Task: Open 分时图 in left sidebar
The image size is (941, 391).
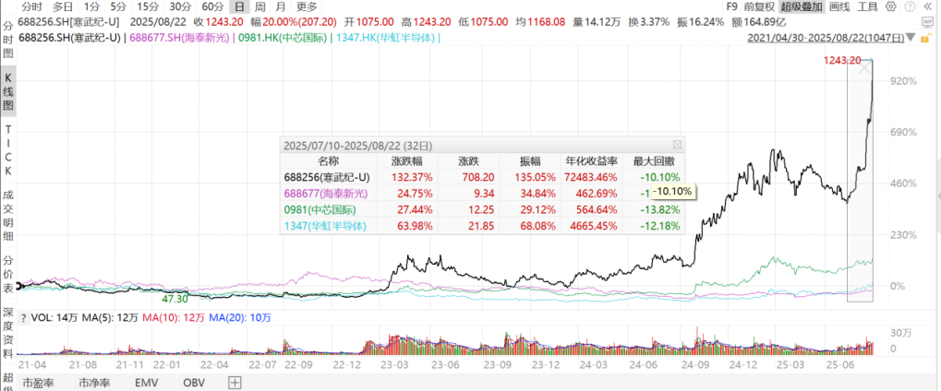Action: click(x=8, y=40)
